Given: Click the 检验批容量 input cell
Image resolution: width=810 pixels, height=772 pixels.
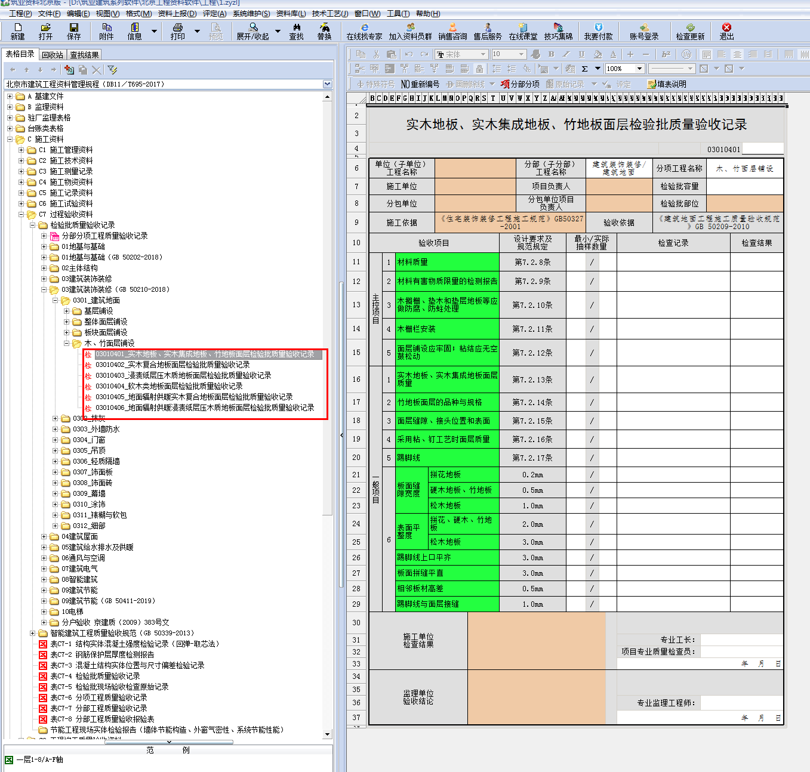Looking at the screenshot, I should click(745, 186).
